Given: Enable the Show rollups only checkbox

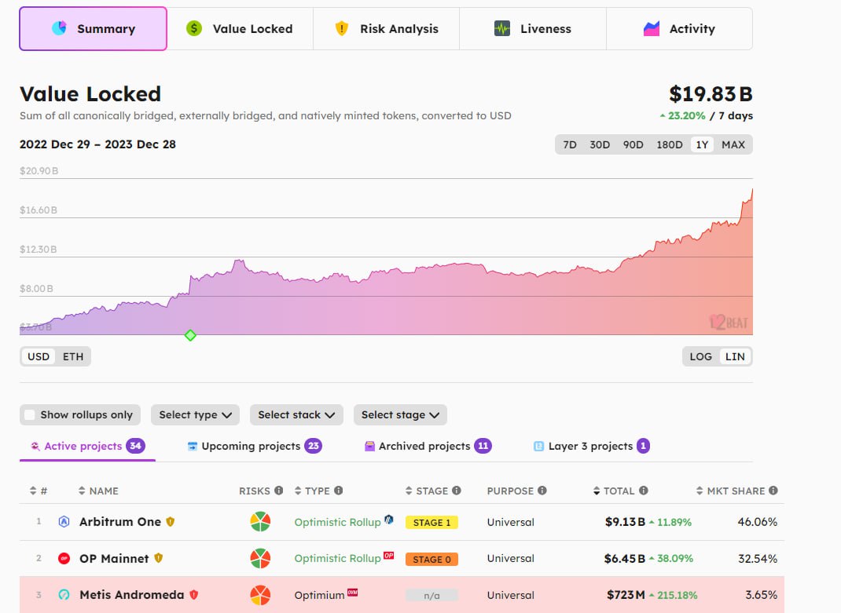Looking at the screenshot, I should coord(30,414).
